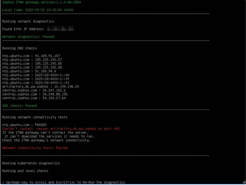Select the ntp.ubuntu.com 2620:2d:4000:1::3f entry
Viewport: 246px width, 185px height.
point(36,79)
